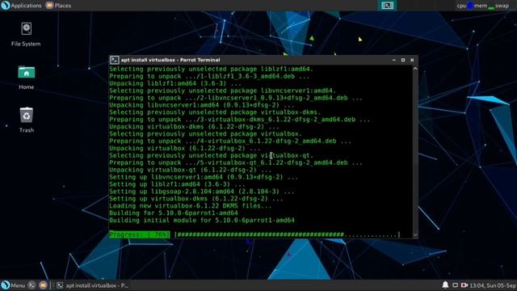Click line 'Setting up libgsoap-2.8.104:amd64'
This screenshot has height=291, width=517.
(x=201, y=192)
